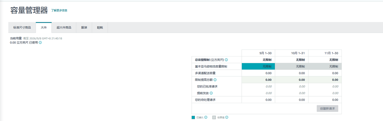Image resolution: width=383 pixels, height=121 pixels.
Task: Switch to the 服装 tab
Action: click(x=84, y=27)
